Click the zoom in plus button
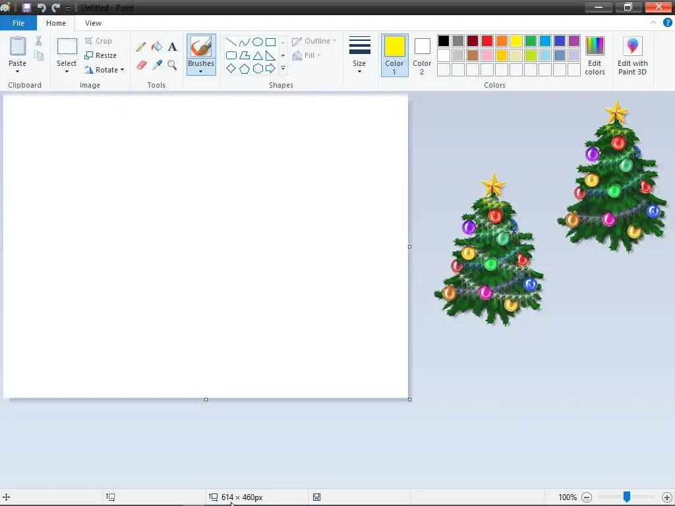 (x=667, y=497)
